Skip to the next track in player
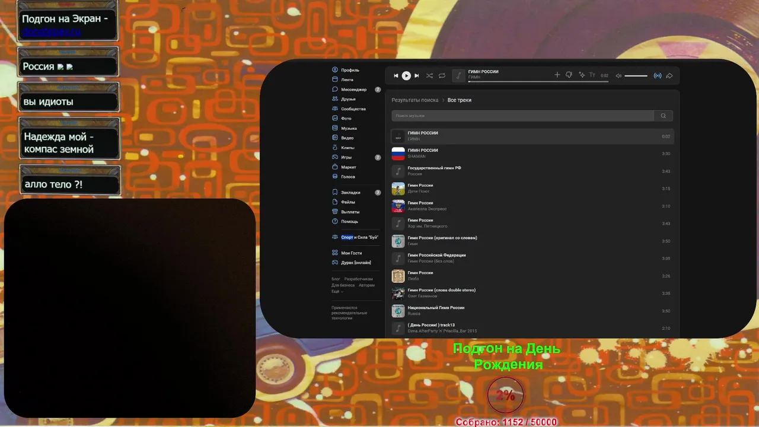The width and height of the screenshot is (759, 427). [416, 75]
